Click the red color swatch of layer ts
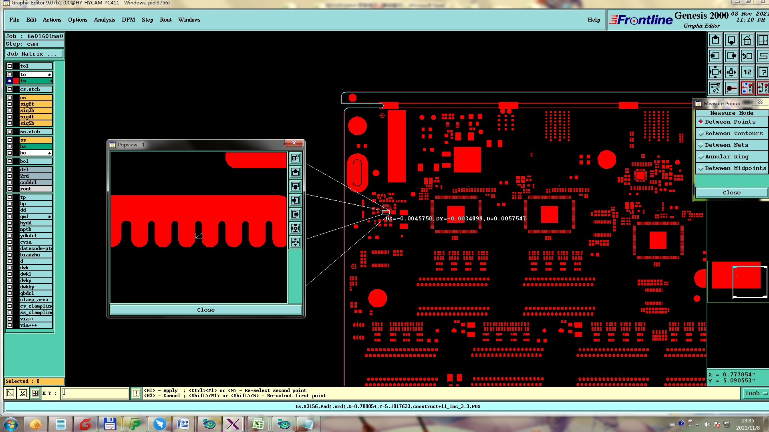Screen dimensions: 769x432 [x=16, y=81]
